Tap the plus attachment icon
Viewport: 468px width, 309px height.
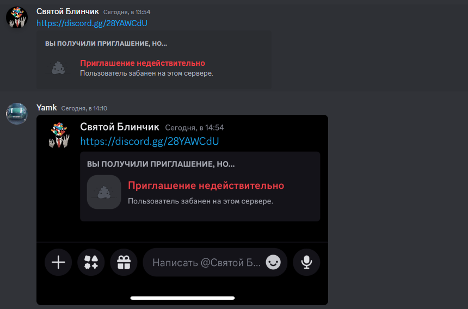point(58,262)
